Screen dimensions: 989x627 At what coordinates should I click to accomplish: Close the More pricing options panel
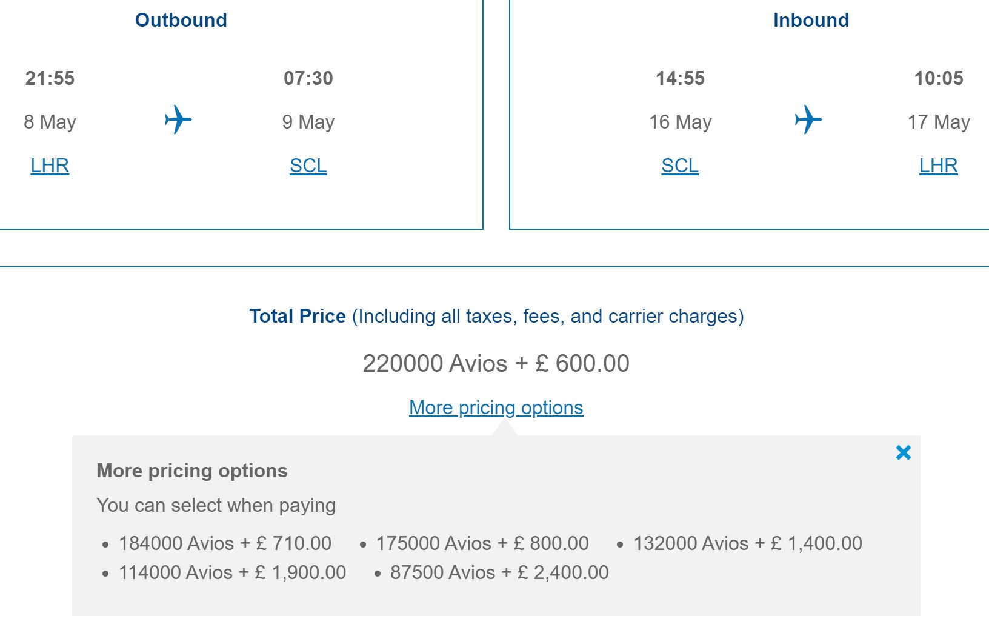[904, 452]
